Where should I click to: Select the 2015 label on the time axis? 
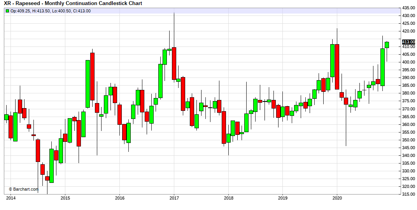[65, 198]
